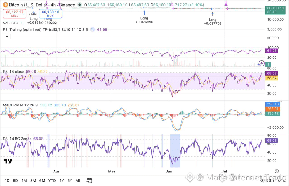This screenshot has width=289, height=186.
Task: Click the orange 265.01 axis label
Action: pyautogui.click(x=272, y=109)
